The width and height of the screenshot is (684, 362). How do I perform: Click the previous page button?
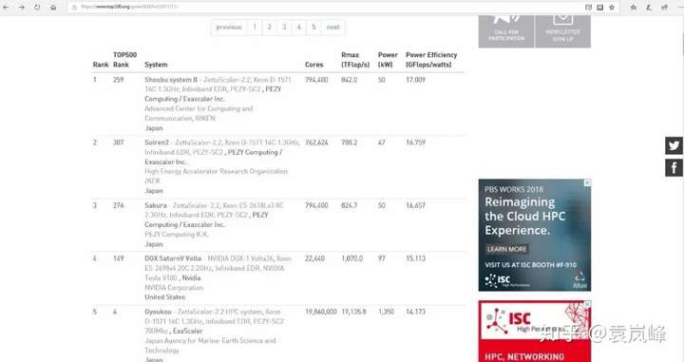click(229, 27)
